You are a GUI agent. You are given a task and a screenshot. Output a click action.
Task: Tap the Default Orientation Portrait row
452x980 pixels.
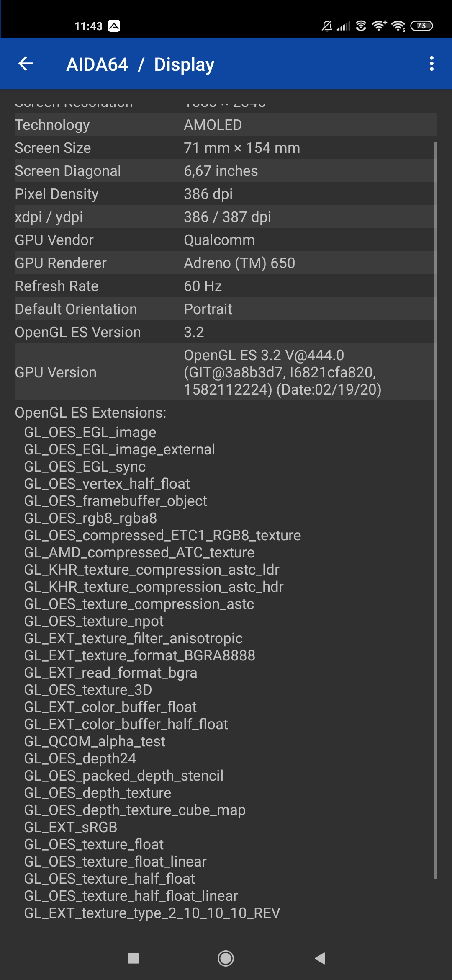pos(225,309)
